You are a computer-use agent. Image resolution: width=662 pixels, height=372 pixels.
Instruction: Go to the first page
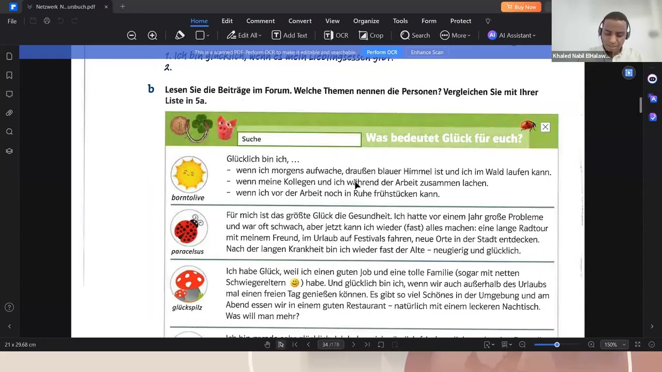pyautogui.click(x=295, y=345)
